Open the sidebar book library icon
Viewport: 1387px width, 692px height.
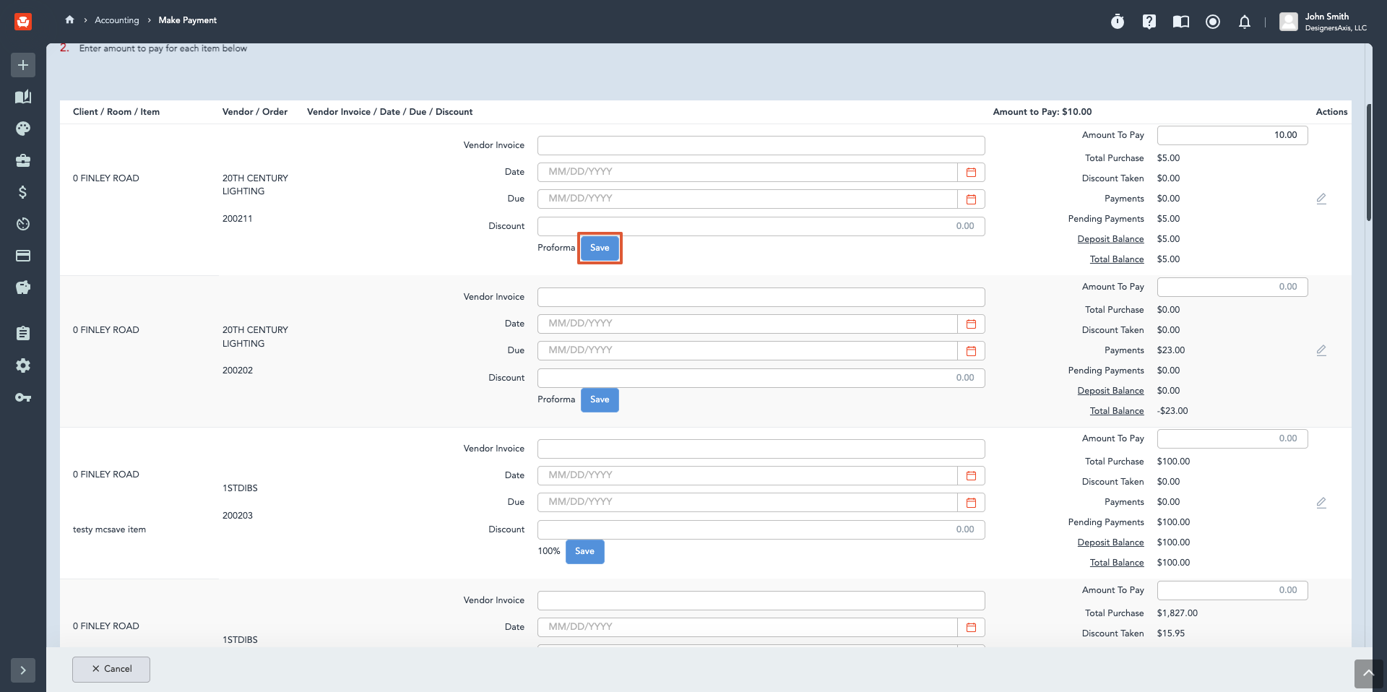click(x=23, y=97)
